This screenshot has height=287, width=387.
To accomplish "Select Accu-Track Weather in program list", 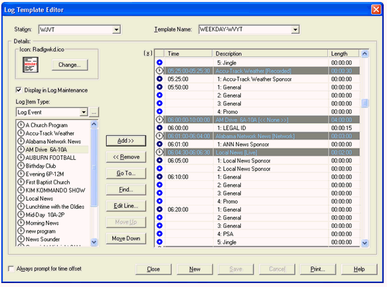I will [50, 133].
